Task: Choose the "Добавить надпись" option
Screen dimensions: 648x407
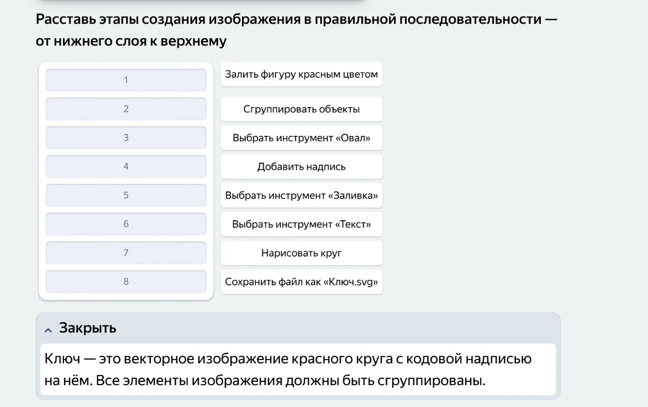Action: (301, 166)
